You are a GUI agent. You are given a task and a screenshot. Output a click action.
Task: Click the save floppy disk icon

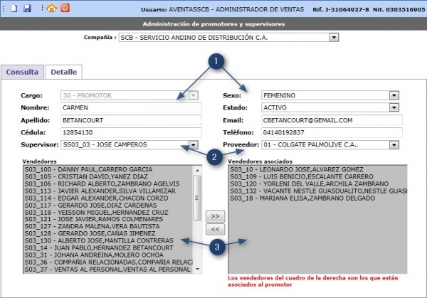tap(27, 8)
